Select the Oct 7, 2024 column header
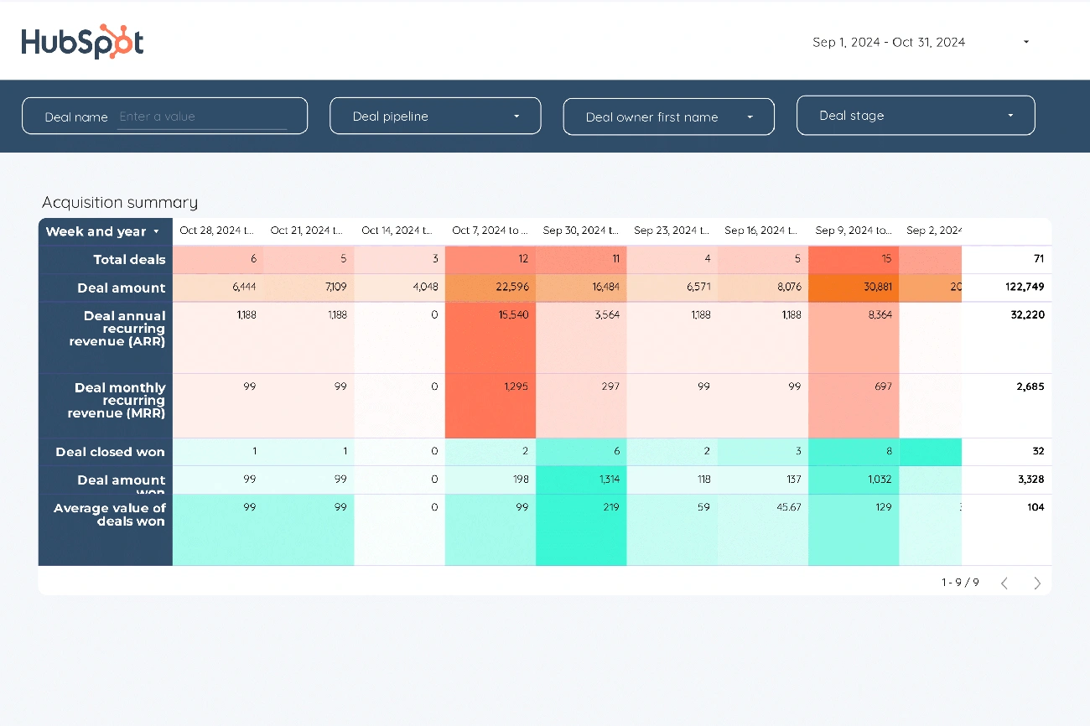Viewport: 1090px width, 726px height. (x=490, y=231)
